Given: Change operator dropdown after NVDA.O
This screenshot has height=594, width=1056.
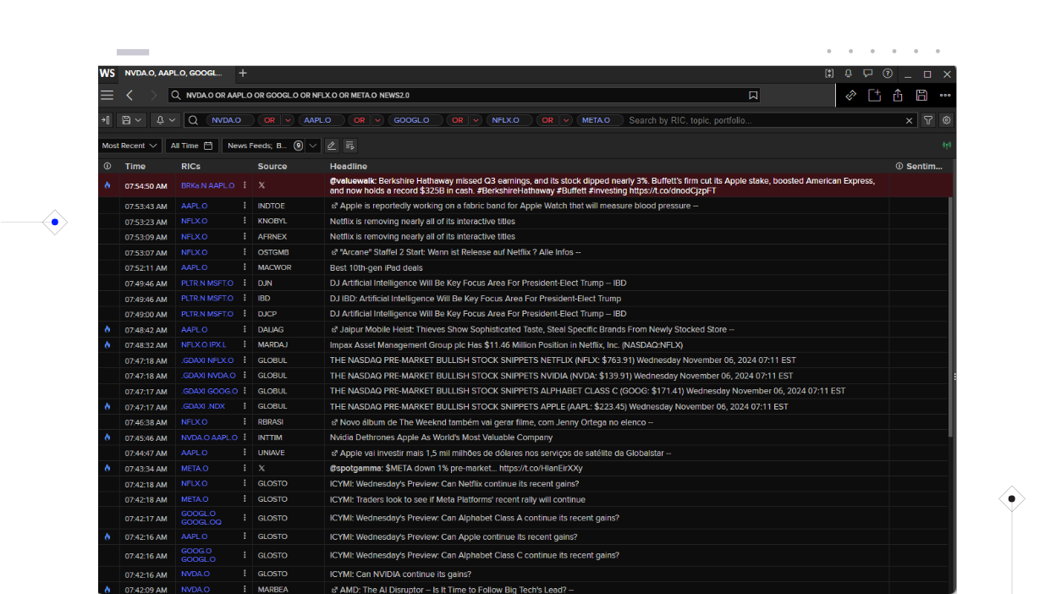Looking at the screenshot, I should [x=288, y=120].
